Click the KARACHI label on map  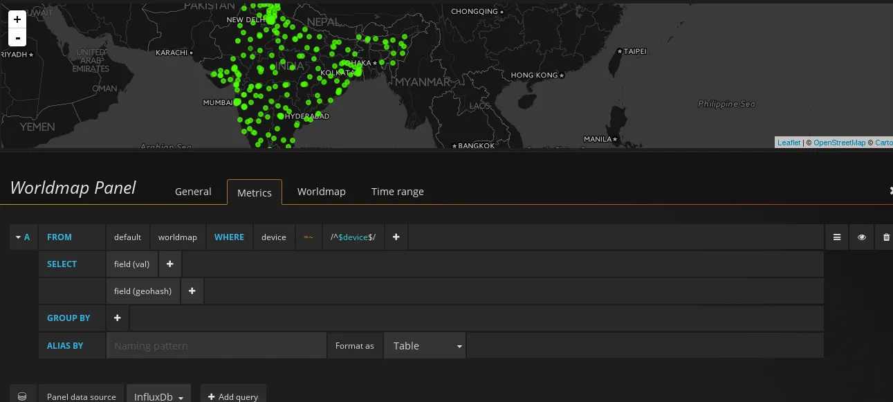pyautogui.click(x=172, y=53)
